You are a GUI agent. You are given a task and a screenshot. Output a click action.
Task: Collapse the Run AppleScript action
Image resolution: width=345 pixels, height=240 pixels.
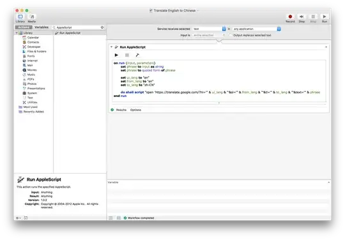coord(111,47)
